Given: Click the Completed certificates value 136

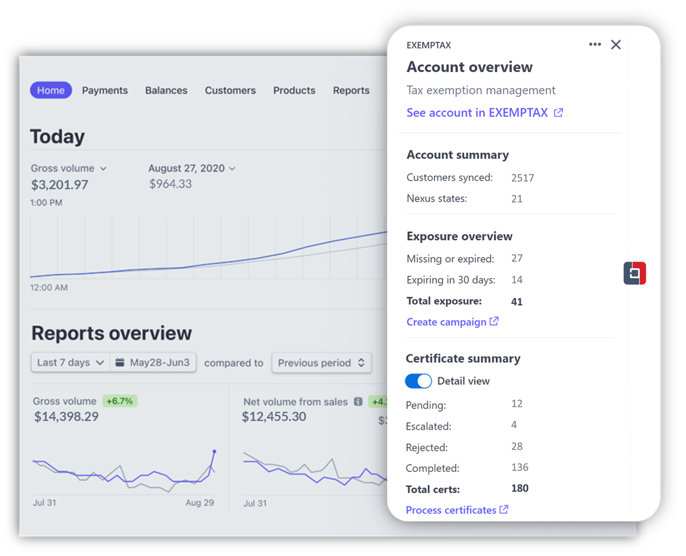Looking at the screenshot, I should [519, 467].
